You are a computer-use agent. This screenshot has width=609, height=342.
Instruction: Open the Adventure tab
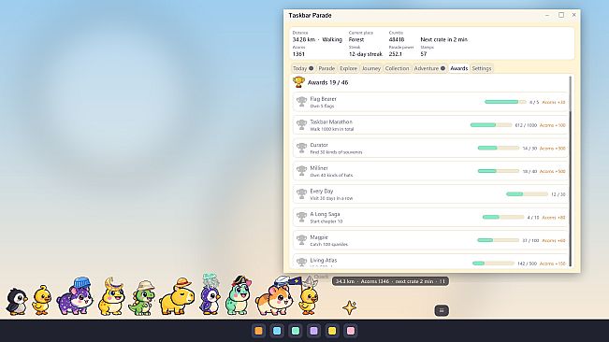[x=429, y=68]
